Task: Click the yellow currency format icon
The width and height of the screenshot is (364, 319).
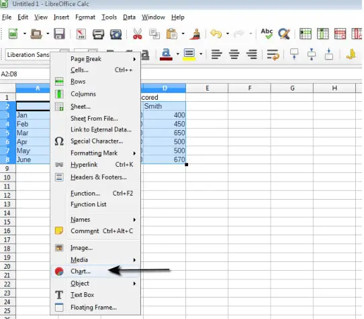Action: point(351,54)
